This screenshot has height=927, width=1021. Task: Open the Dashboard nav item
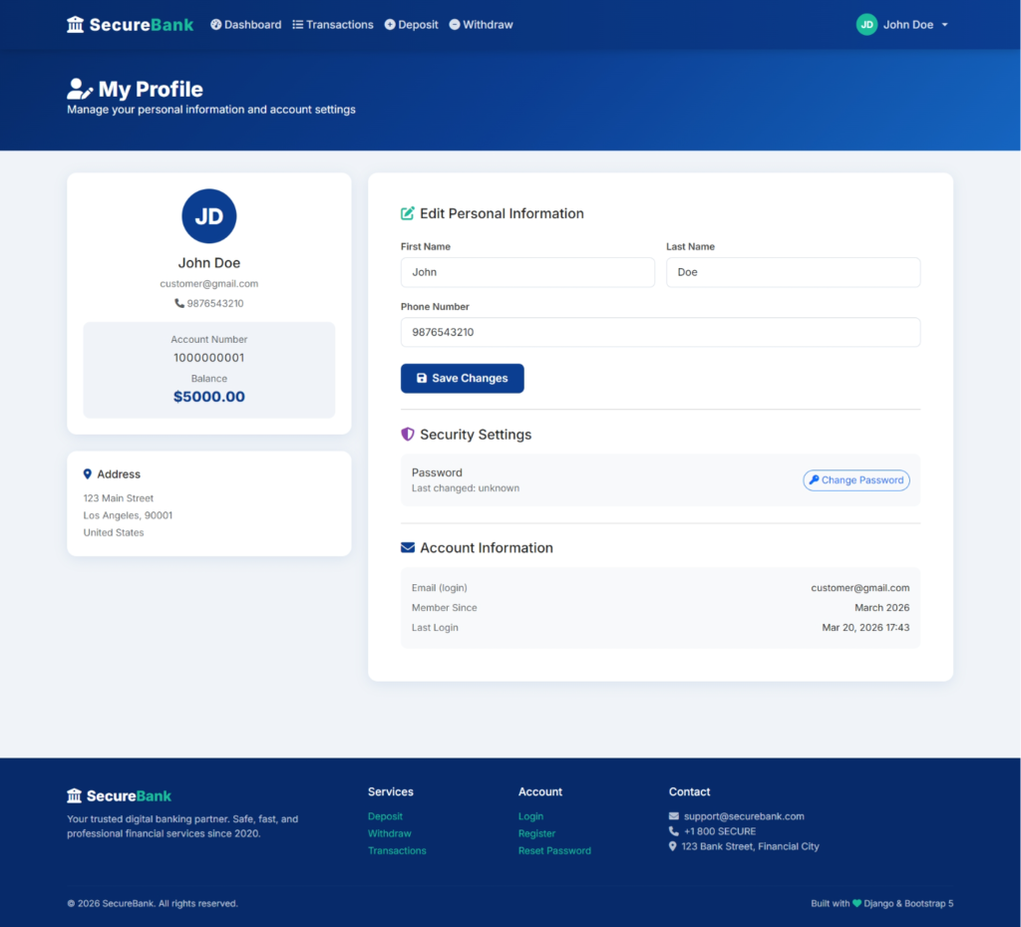(245, 25)
